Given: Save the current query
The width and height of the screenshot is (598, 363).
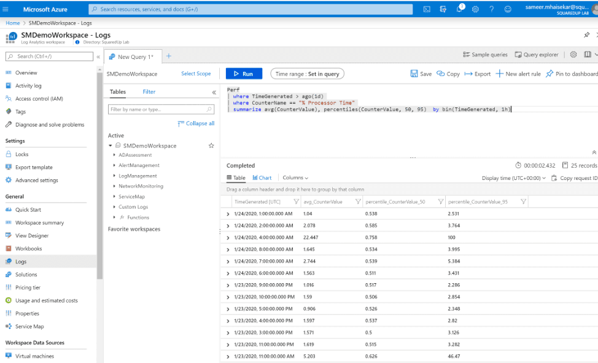Looking at the screenshot, I should pyautogui.click(x=421, y=74).
